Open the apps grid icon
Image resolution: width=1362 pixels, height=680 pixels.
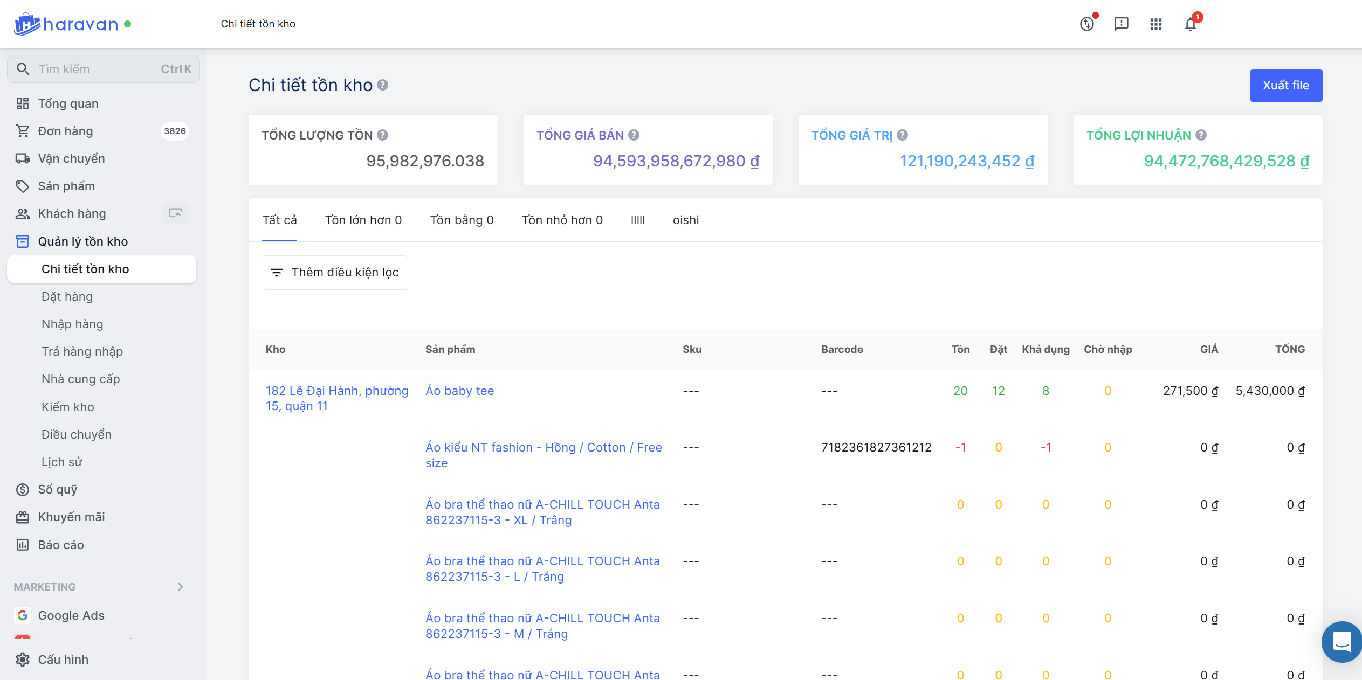[1155, 24]
